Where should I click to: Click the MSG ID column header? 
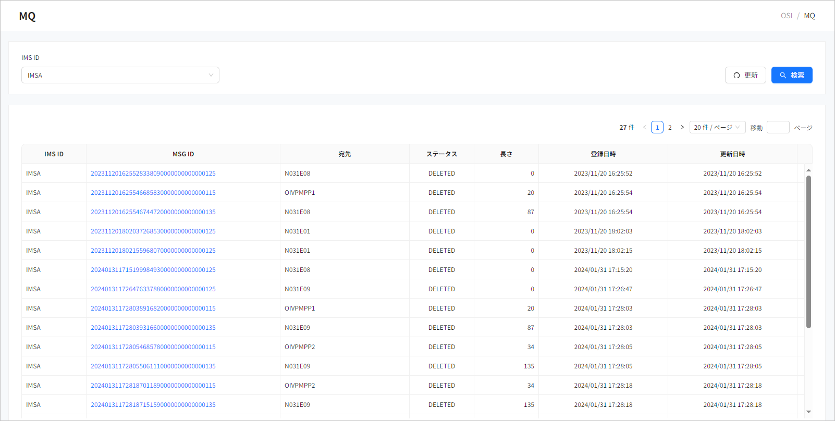click(183, 154)
